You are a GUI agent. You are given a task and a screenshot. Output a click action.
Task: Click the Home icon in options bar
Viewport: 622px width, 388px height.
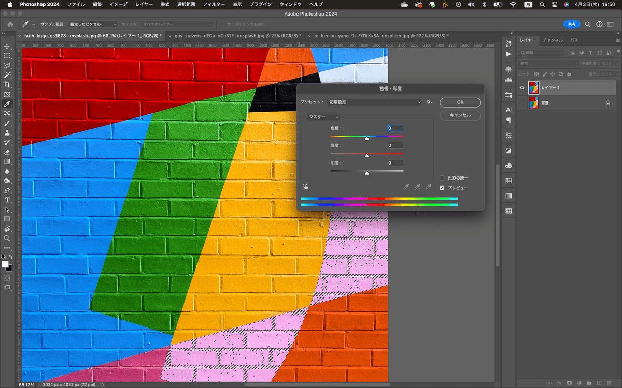coord(10,24)
